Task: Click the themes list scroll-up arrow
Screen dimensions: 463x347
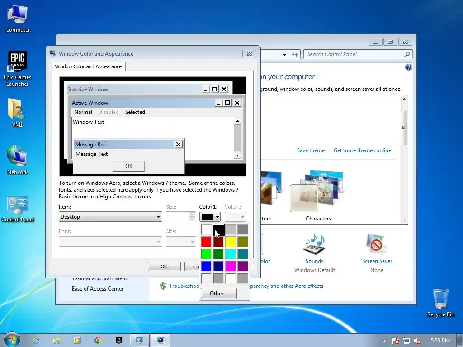Action: coord(404,99)
